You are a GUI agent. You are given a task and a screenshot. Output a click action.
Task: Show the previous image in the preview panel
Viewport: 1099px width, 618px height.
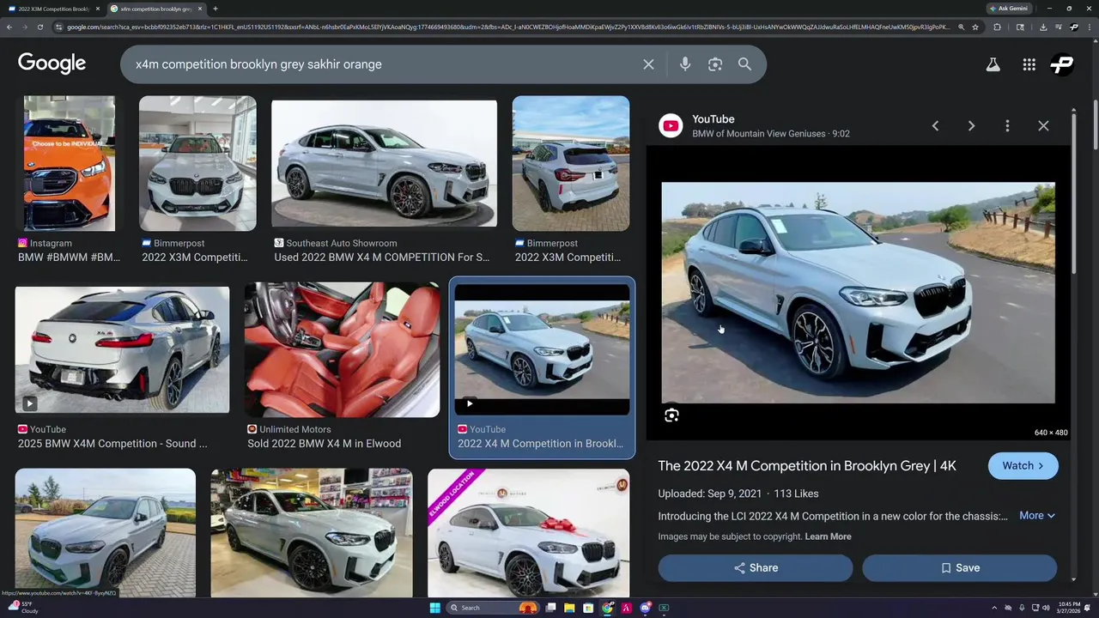[935, 126]
